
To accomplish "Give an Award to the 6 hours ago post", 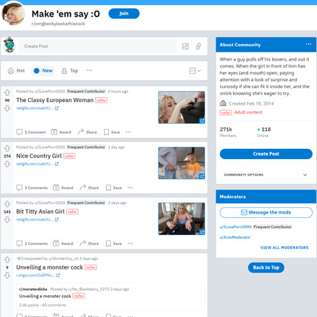I will [61, 132].
